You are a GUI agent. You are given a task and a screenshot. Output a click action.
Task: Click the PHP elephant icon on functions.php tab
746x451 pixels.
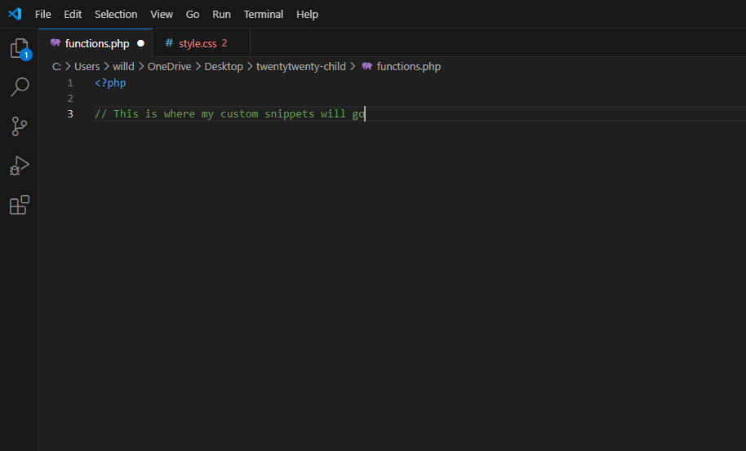click(56, 42)
